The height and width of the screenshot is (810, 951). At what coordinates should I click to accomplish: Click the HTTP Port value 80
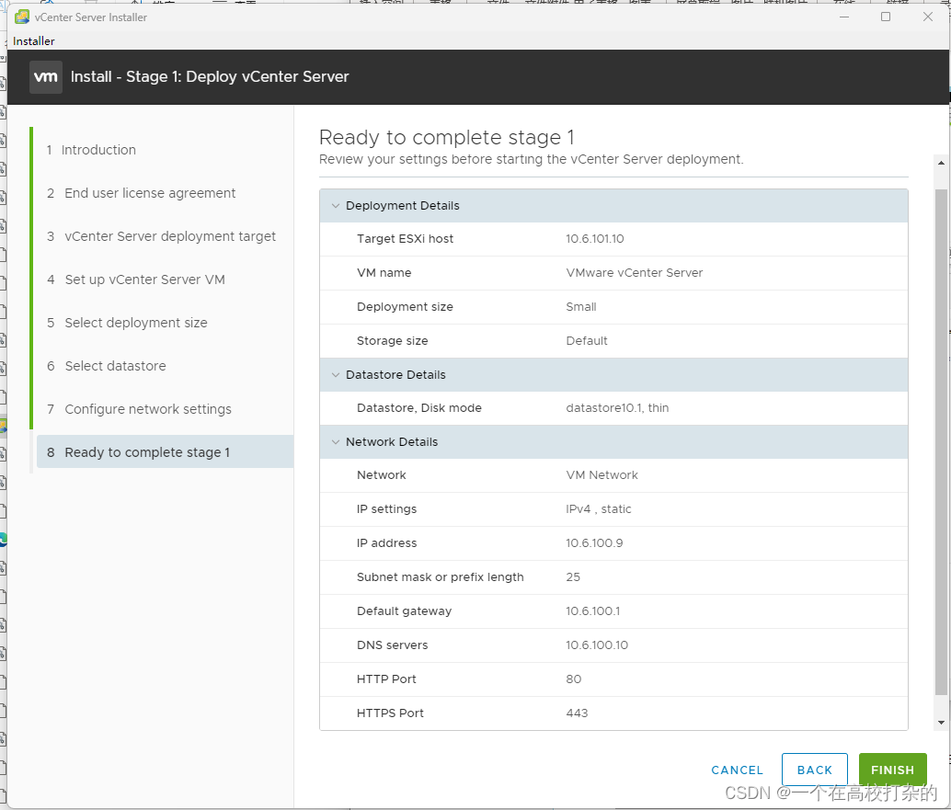[574, 679]
